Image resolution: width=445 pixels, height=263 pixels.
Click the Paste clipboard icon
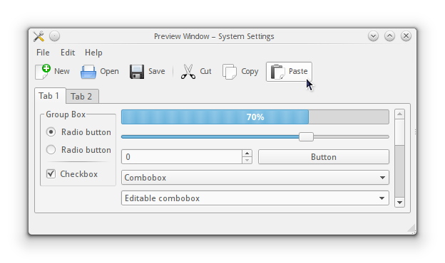point(277,72)
